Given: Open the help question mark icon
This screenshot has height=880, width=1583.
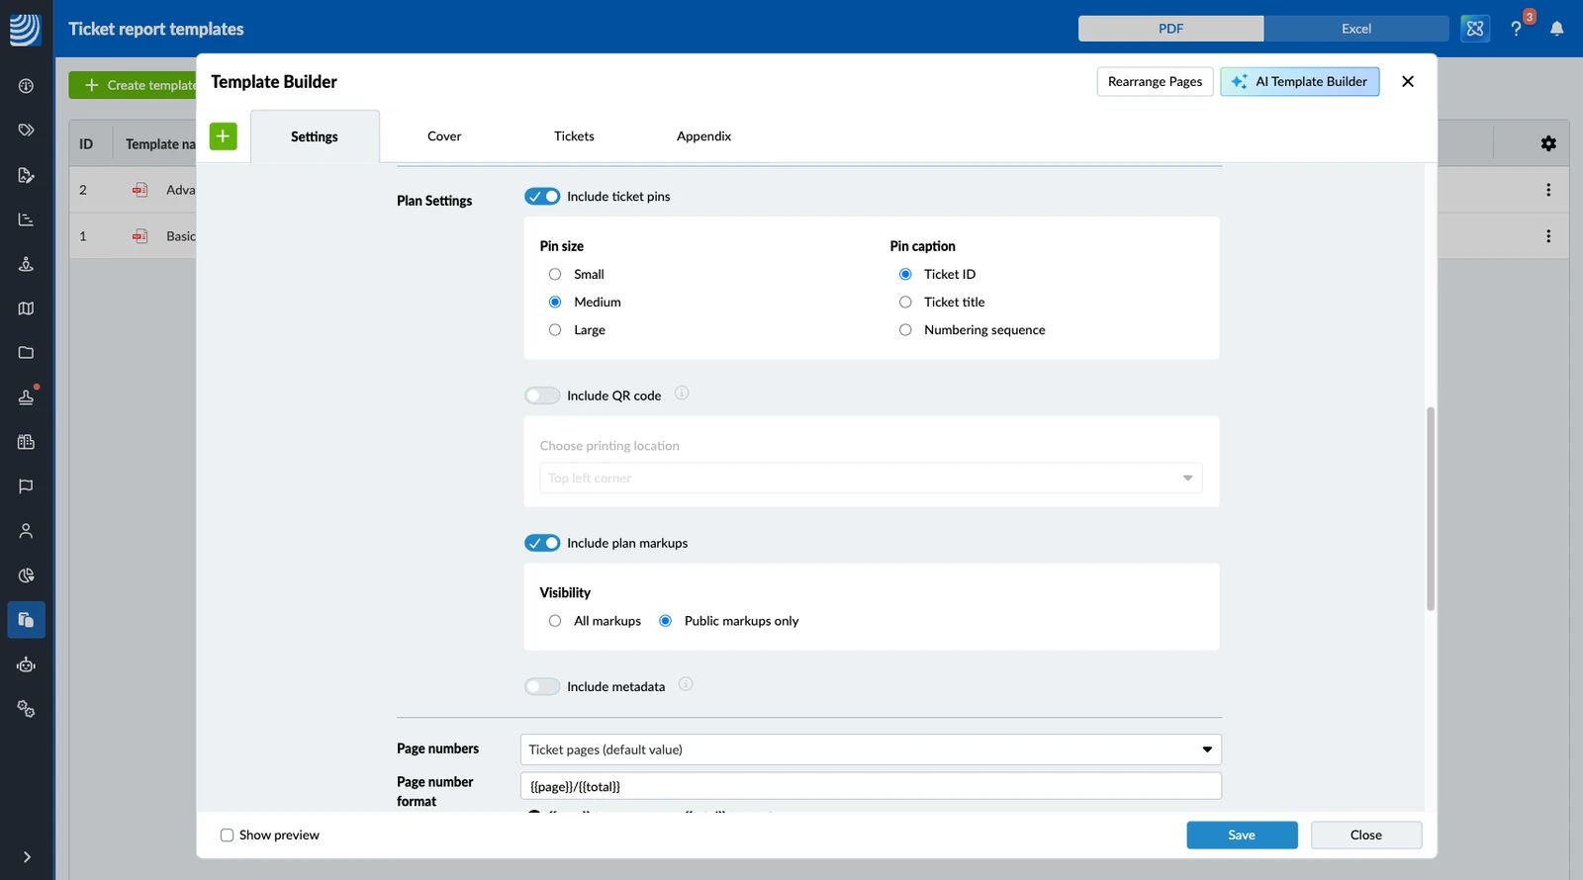Looking at the screenshot, I should click(x=1516, y=29).
